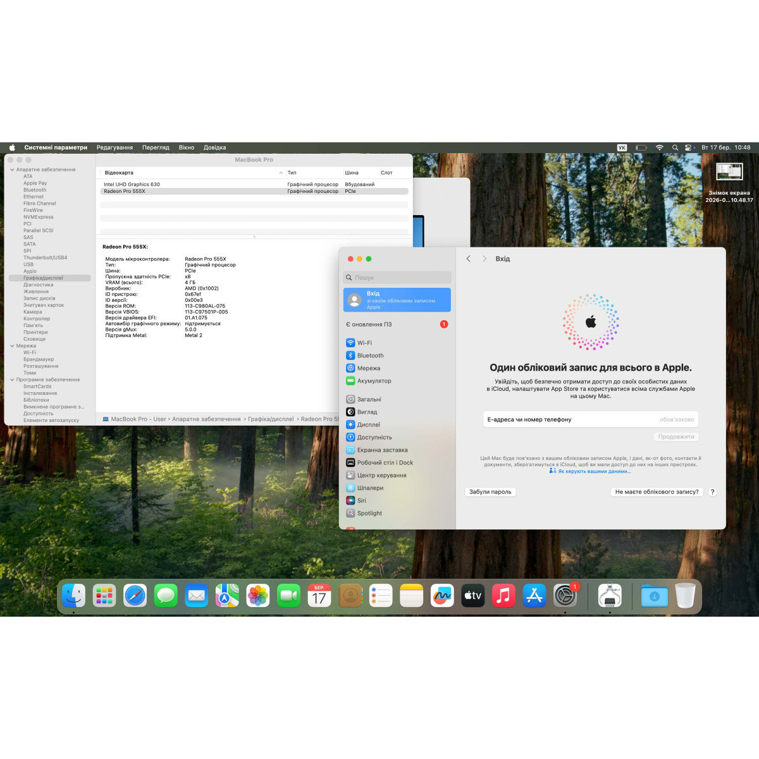
Task: Open Reminders app in Dock
Action: pos(381,595)
